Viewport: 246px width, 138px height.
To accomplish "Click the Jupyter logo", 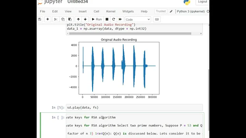I will coord(50,2).
